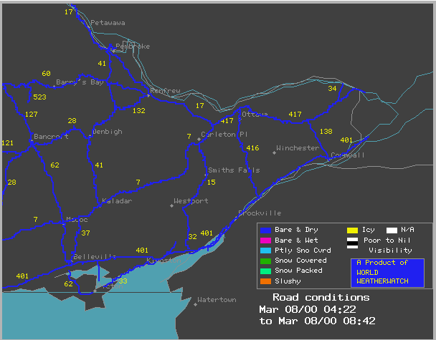436x340 pixels.
Task: Select highway 416 route number
Action: [252, 148]
